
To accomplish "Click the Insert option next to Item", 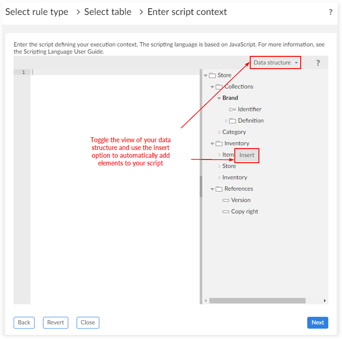I will 247,155.
